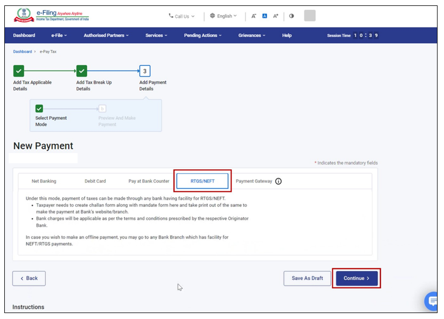The height and width of the screenshot is (319, 444).
Task: Select the Debit Card payment tab
Action: click(x=95, y=182)
